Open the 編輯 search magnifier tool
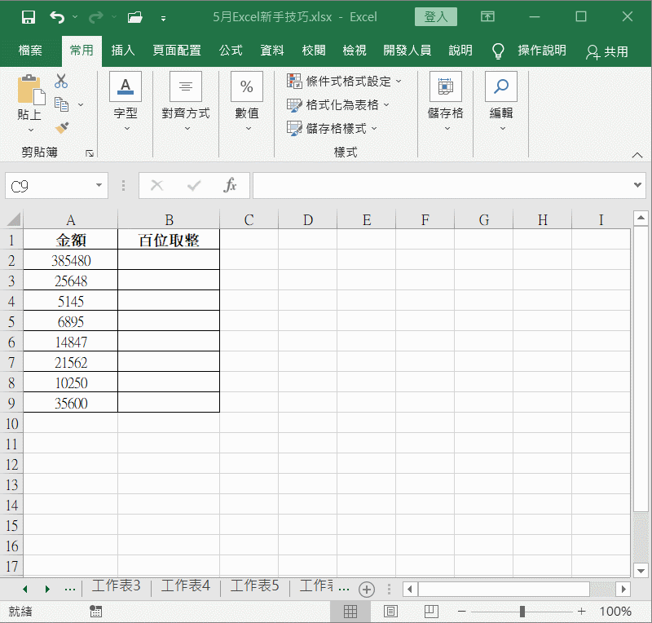This screenshot has height=623, width=652. click(x=501, y=86)
